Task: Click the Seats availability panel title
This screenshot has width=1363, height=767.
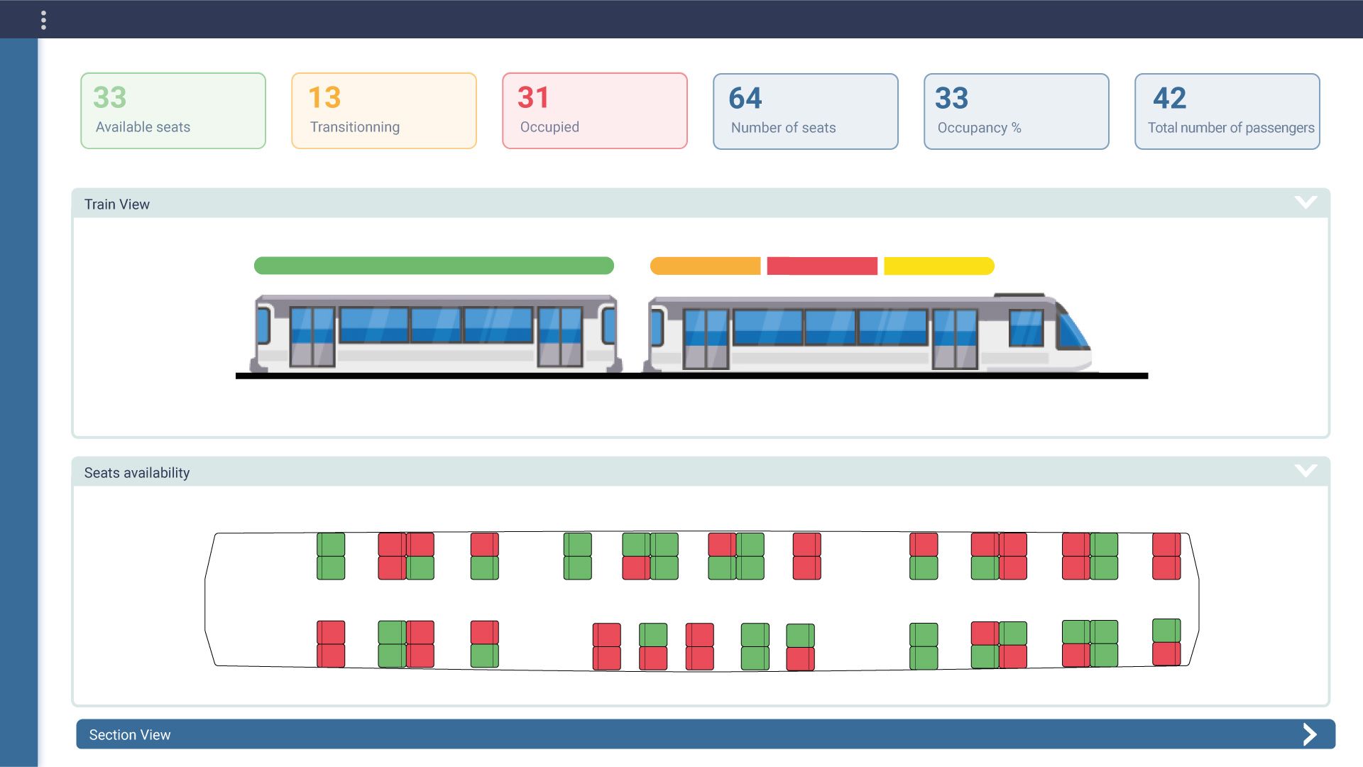Action: [137, 473]
